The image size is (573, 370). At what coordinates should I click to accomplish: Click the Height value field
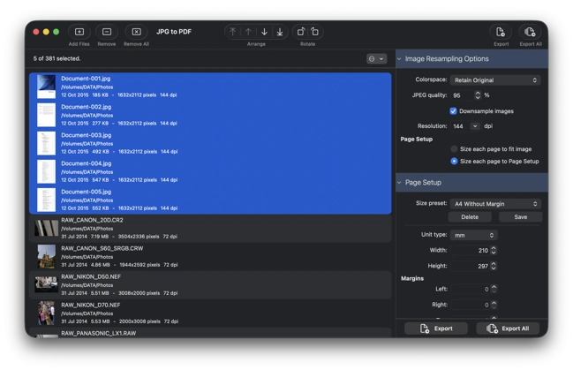[471, 266]
